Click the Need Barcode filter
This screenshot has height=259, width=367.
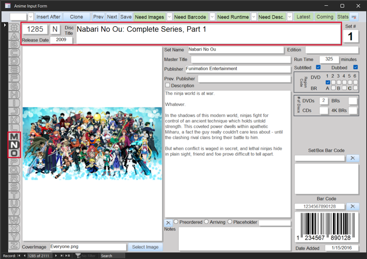point(190,17)
